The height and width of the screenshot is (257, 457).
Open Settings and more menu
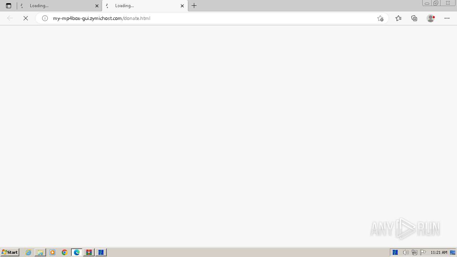pos(447,18)
